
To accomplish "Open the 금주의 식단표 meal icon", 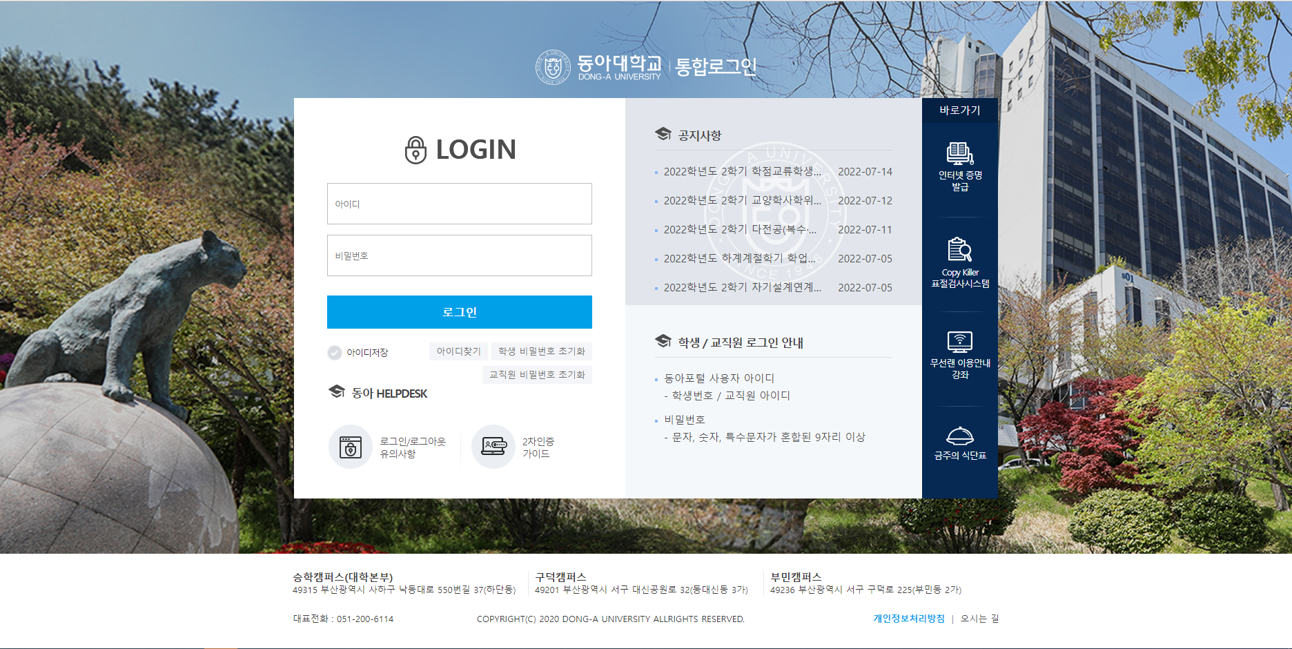I will tap(959, 436).
